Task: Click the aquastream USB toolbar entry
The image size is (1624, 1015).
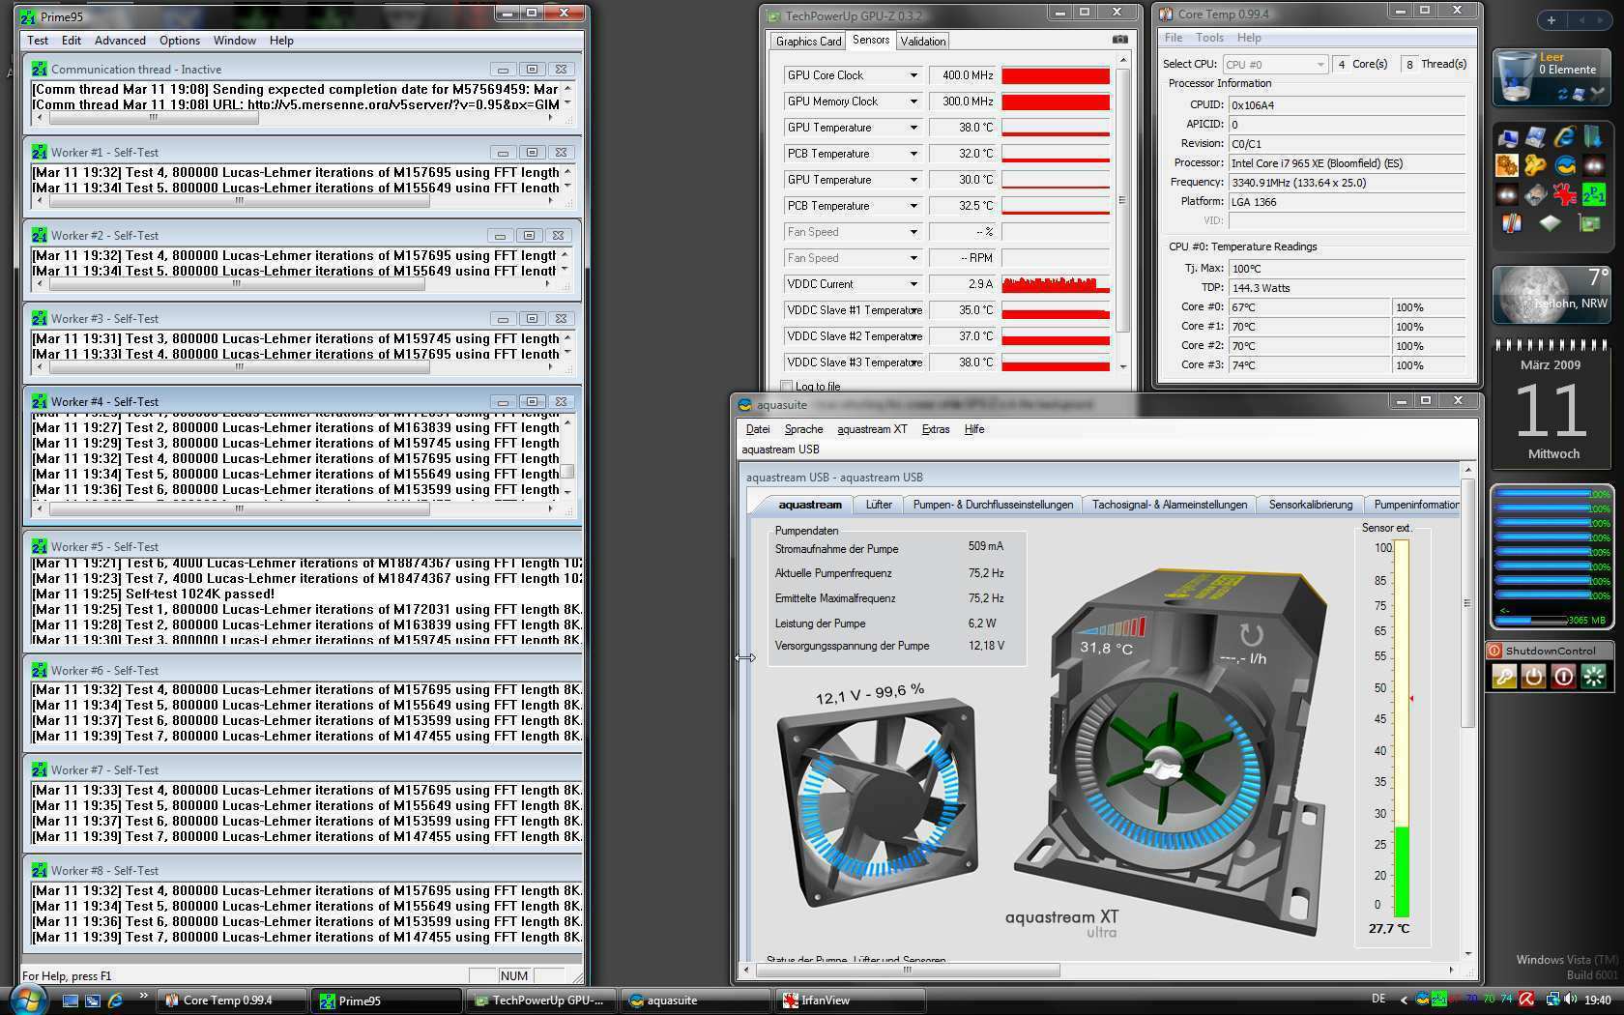Action: click(780, 449)
